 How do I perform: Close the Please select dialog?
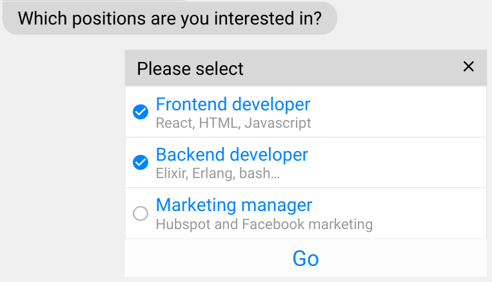pyautogui.click(x=469, y=66)
